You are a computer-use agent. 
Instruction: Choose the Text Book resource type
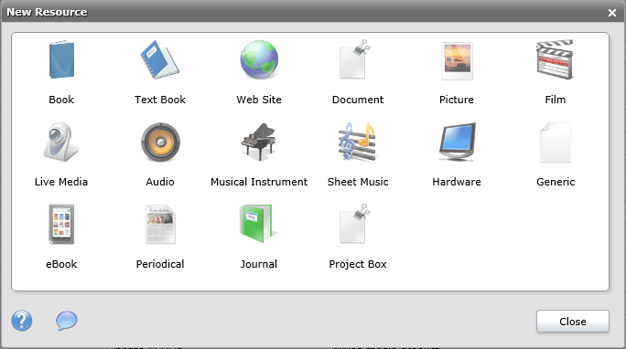click(x=159, y=59)
